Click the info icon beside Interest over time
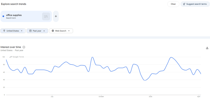Image resolution: width=210 pixels, height=100 pixels. pos(24,47)
